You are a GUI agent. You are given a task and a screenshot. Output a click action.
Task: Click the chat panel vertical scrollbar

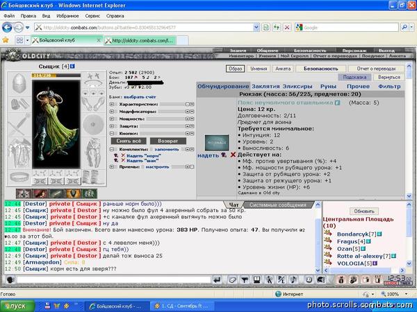tap(318, 237)
